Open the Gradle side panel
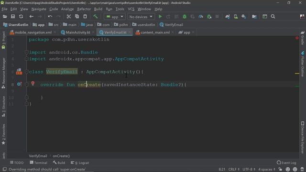306x172 pixels. click(303, 38)
